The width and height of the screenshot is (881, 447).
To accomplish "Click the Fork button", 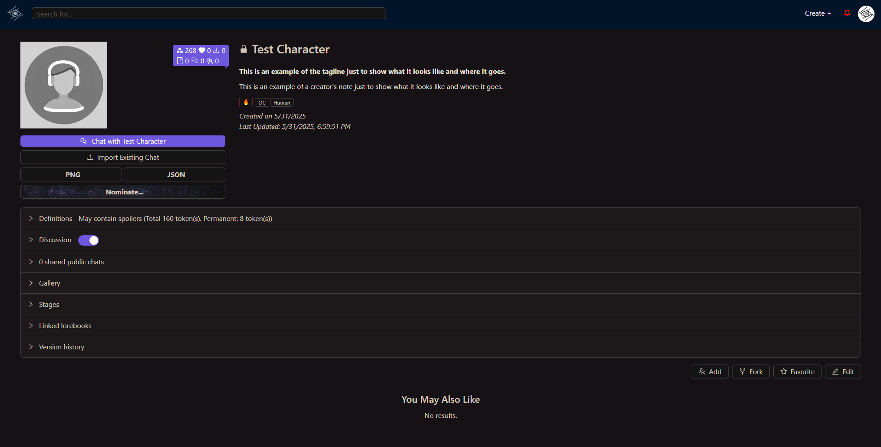I will (751, 371).
